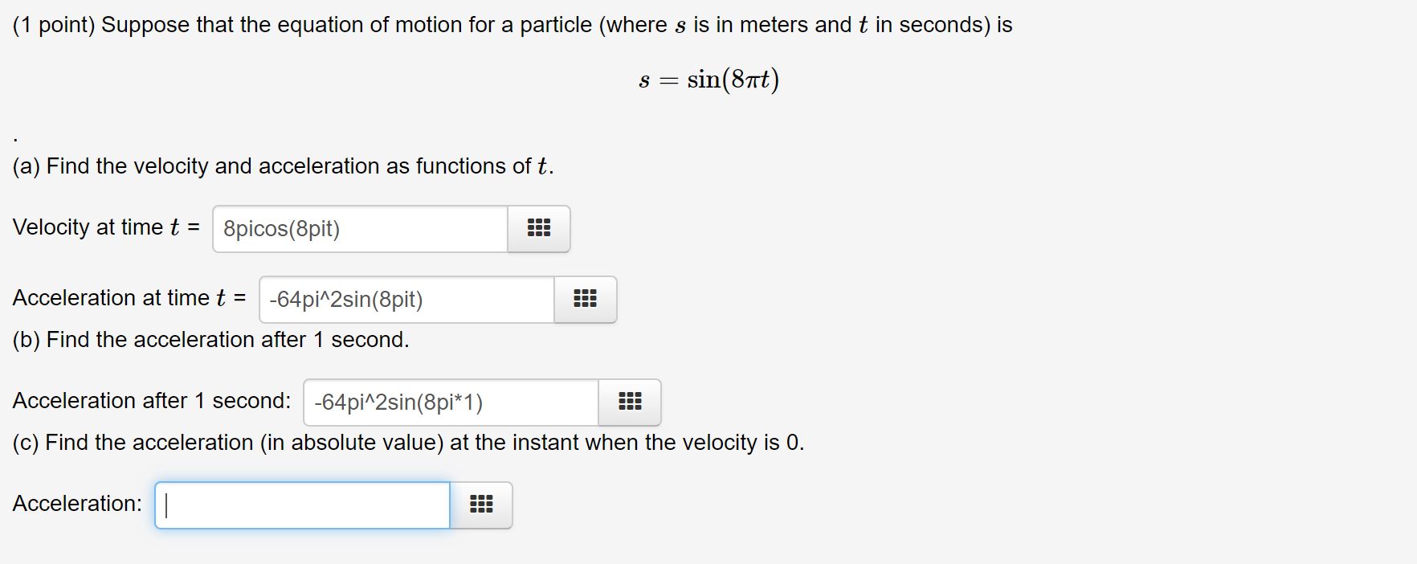Click the field containing -64pi^2sin(8pi*1)
The height and width of the screenshot is (564, 1417).
pos(451,403)
